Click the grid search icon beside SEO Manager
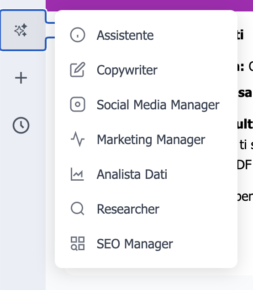Viewport: 253px width, 290px height. 78,243
